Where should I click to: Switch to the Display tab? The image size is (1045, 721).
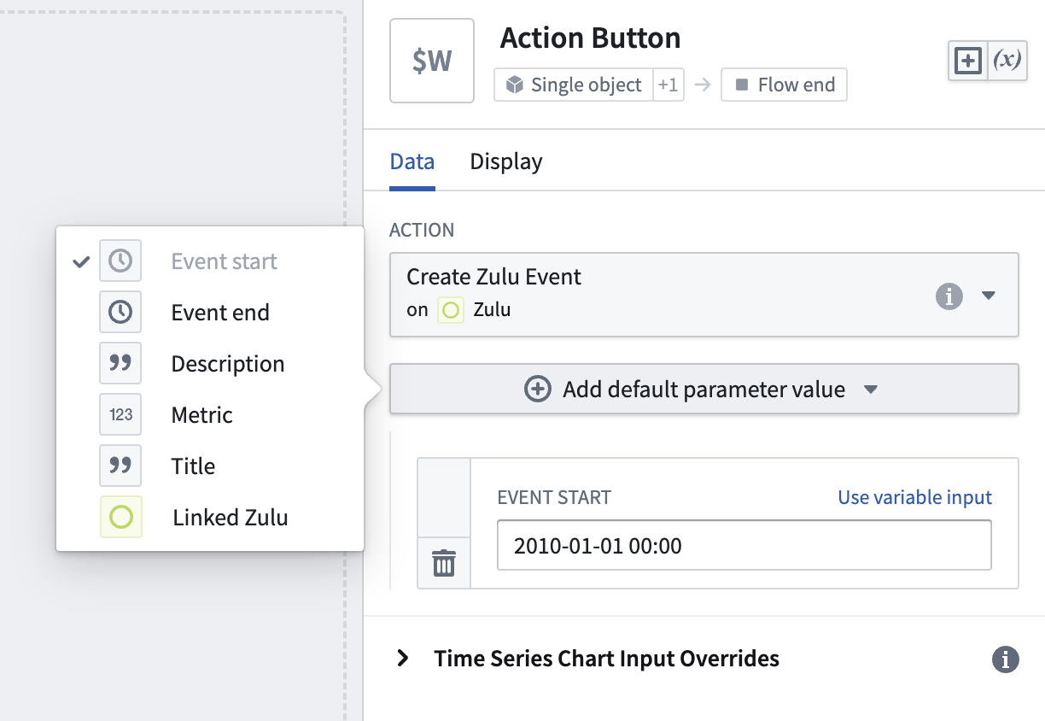pos(506,161)
